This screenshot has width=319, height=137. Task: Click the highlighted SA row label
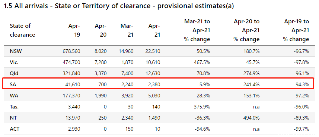[x=13, y=84]
